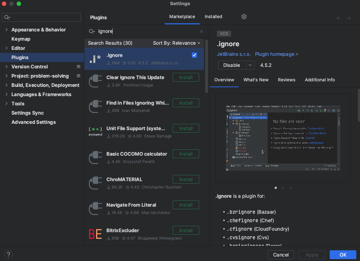Navigate forward with the right arrow

click(x=349, y=18)
